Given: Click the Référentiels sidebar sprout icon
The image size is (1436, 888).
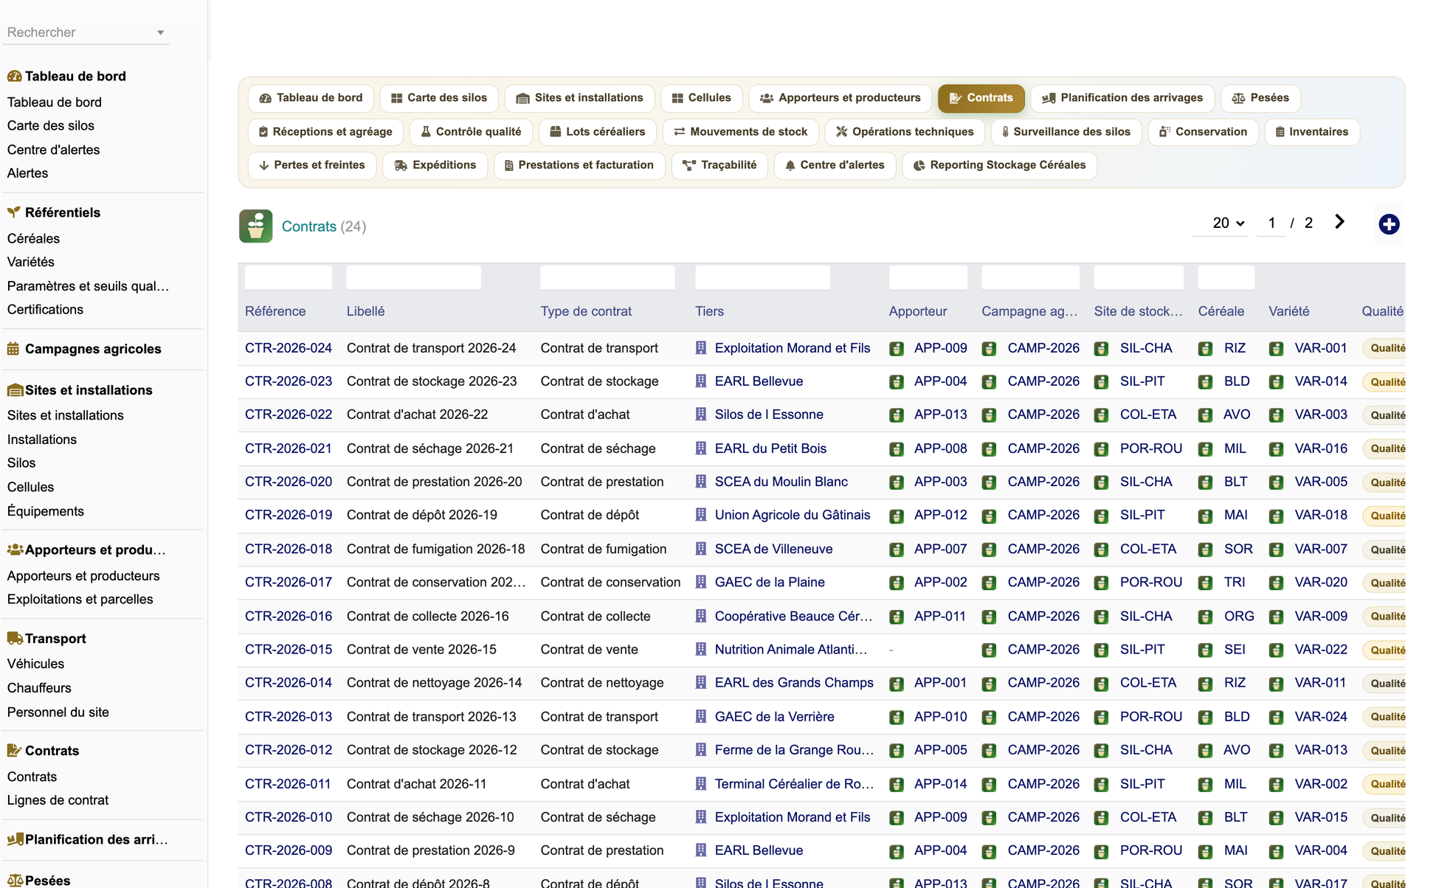Looking at the screenshot, I should 14,212.
